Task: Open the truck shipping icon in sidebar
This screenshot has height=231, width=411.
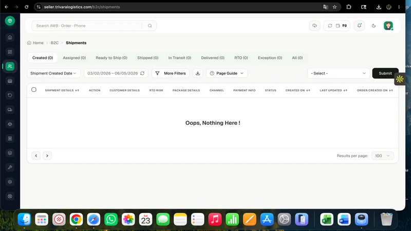Action: (10, 109)
